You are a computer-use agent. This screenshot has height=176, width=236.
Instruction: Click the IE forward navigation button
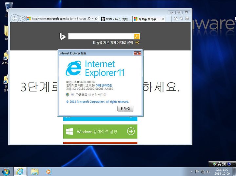click(x=22, y=19)
